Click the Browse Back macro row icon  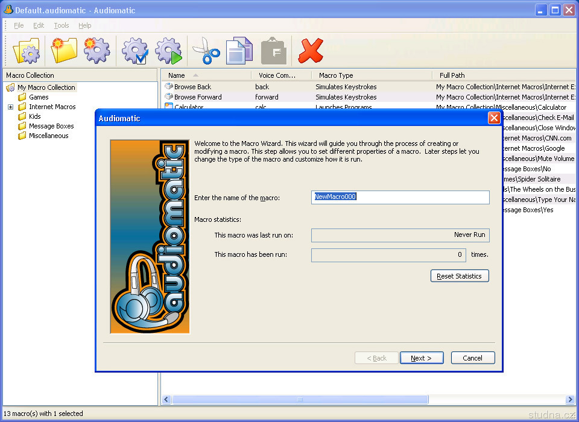(169, 86)
